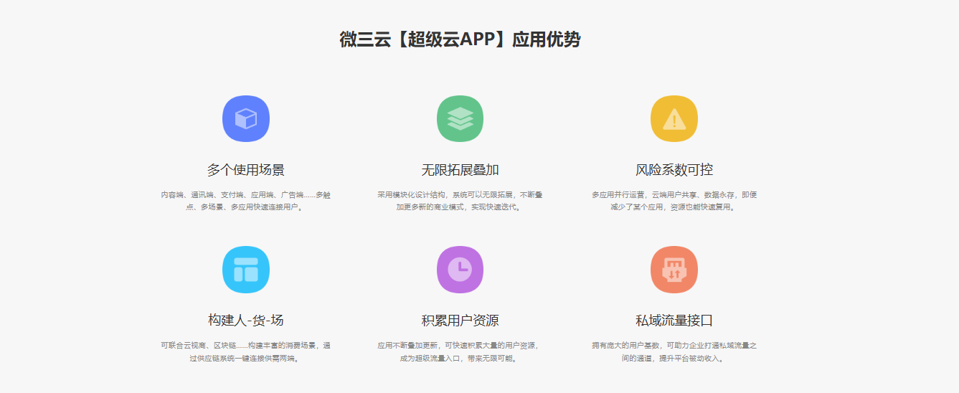The height and width of the screenshot is (393, 959).
Task: Open the 构建人-货-场 heading
Action: (246, 320)
